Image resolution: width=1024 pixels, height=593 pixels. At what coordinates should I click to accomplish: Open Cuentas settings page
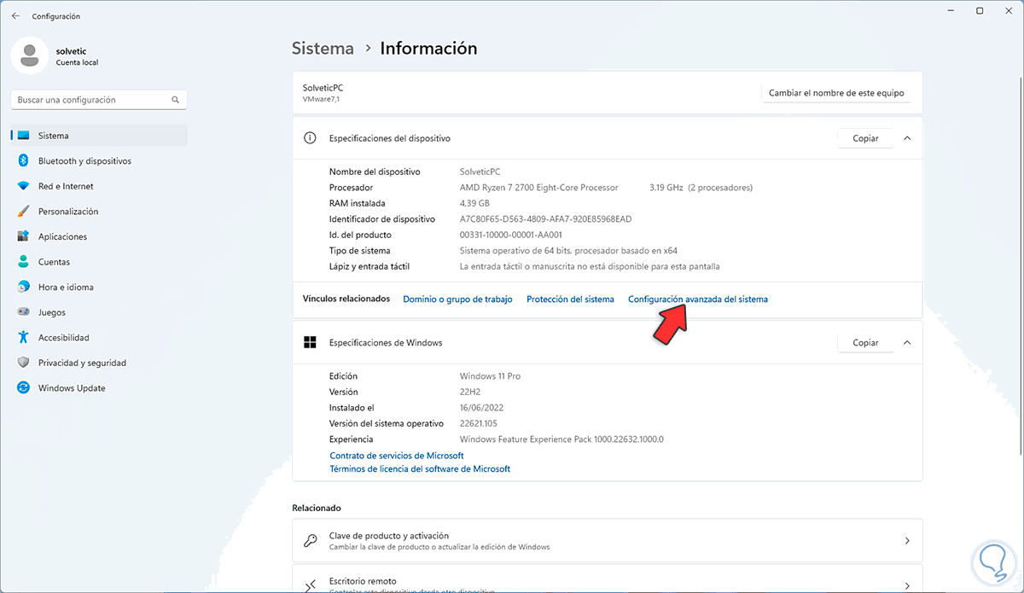[x=99, y=262]
